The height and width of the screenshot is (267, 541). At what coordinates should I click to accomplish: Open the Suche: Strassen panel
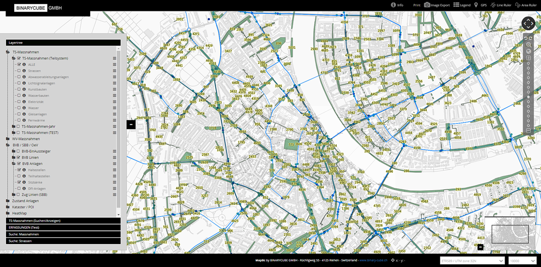[63, 241]
